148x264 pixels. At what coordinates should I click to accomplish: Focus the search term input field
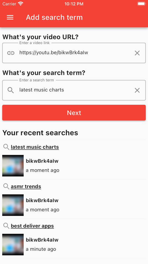[x=74, y=90]
